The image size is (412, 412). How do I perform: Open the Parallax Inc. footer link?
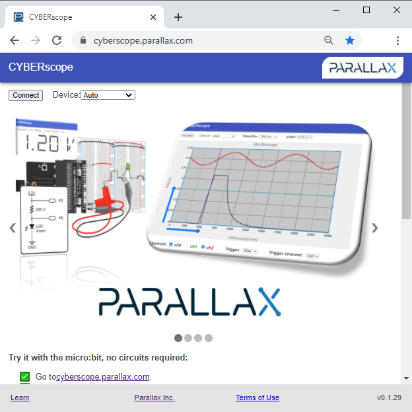tap(154, 397)
